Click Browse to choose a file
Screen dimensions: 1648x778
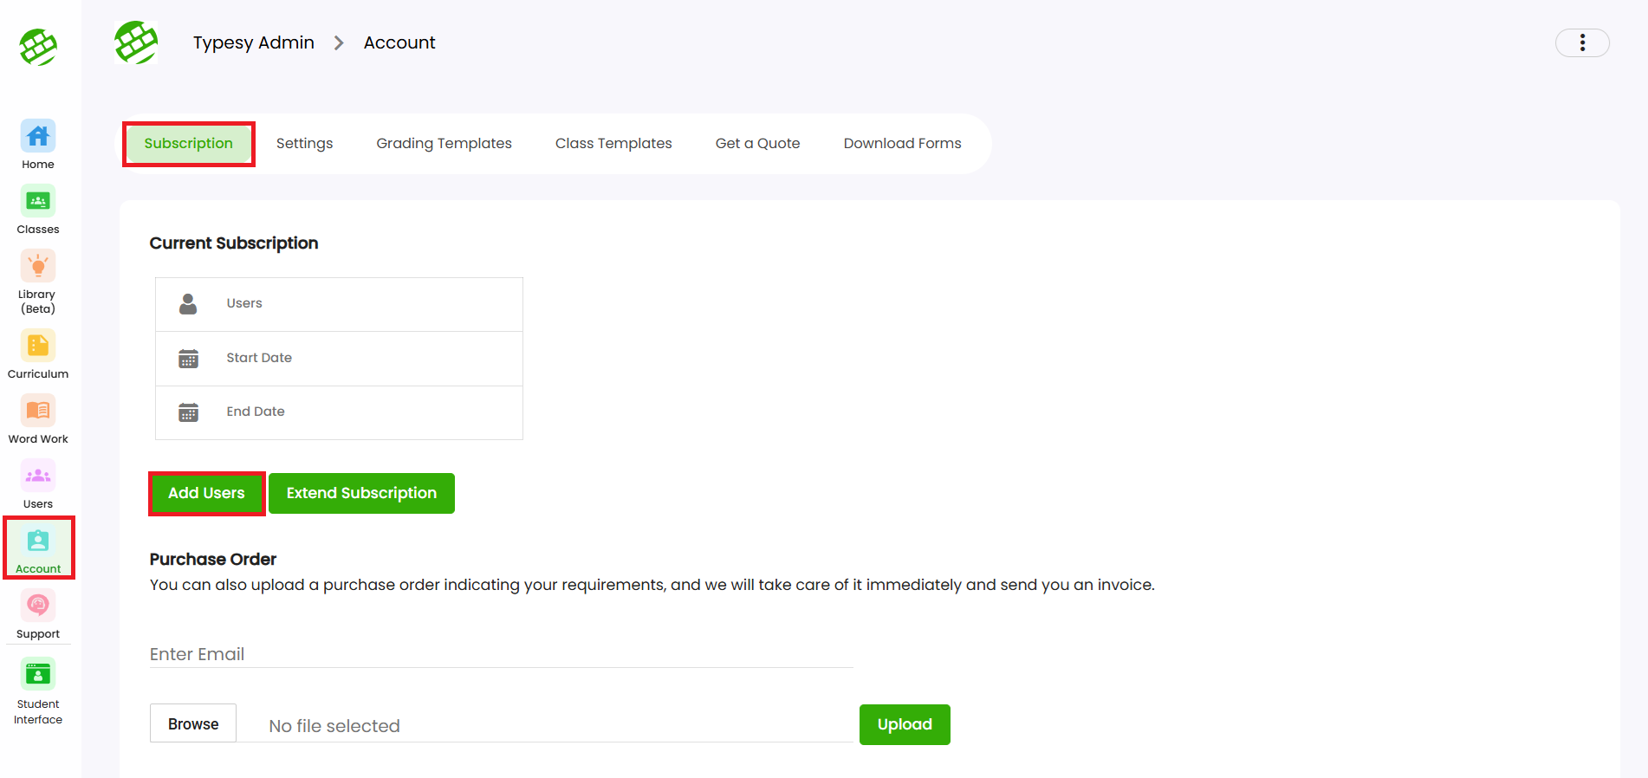(193, 723)
